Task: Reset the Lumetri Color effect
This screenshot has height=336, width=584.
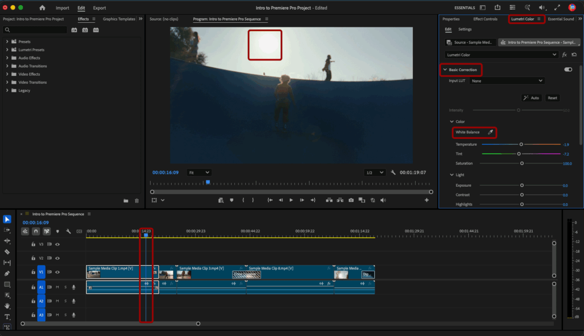Action: pyautogui.click(x=574, y=55)
